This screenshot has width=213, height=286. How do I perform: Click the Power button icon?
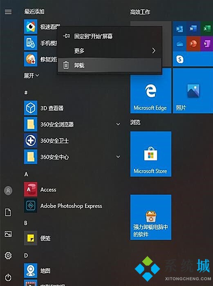8,277
